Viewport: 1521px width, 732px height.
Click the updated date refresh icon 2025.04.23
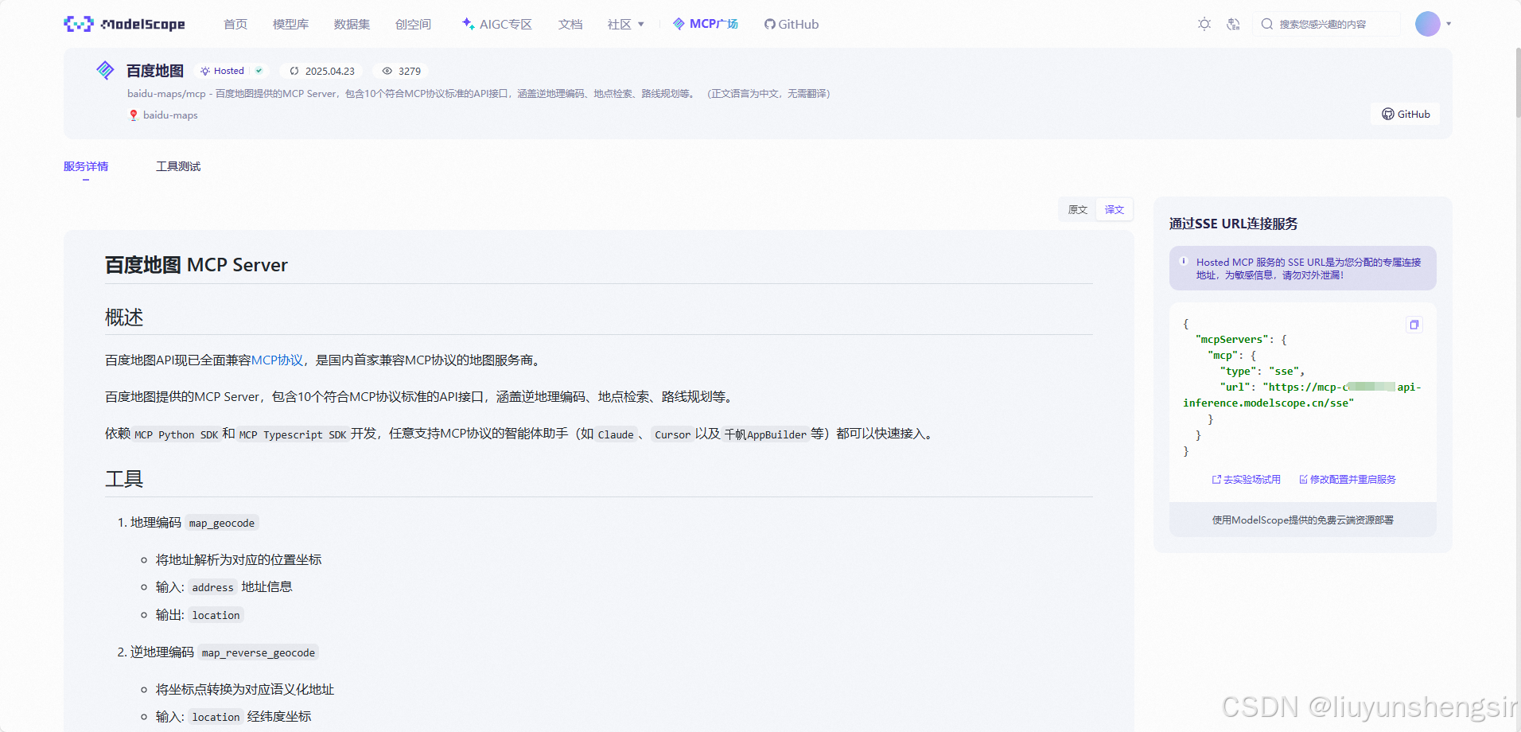tap(294, 71)
